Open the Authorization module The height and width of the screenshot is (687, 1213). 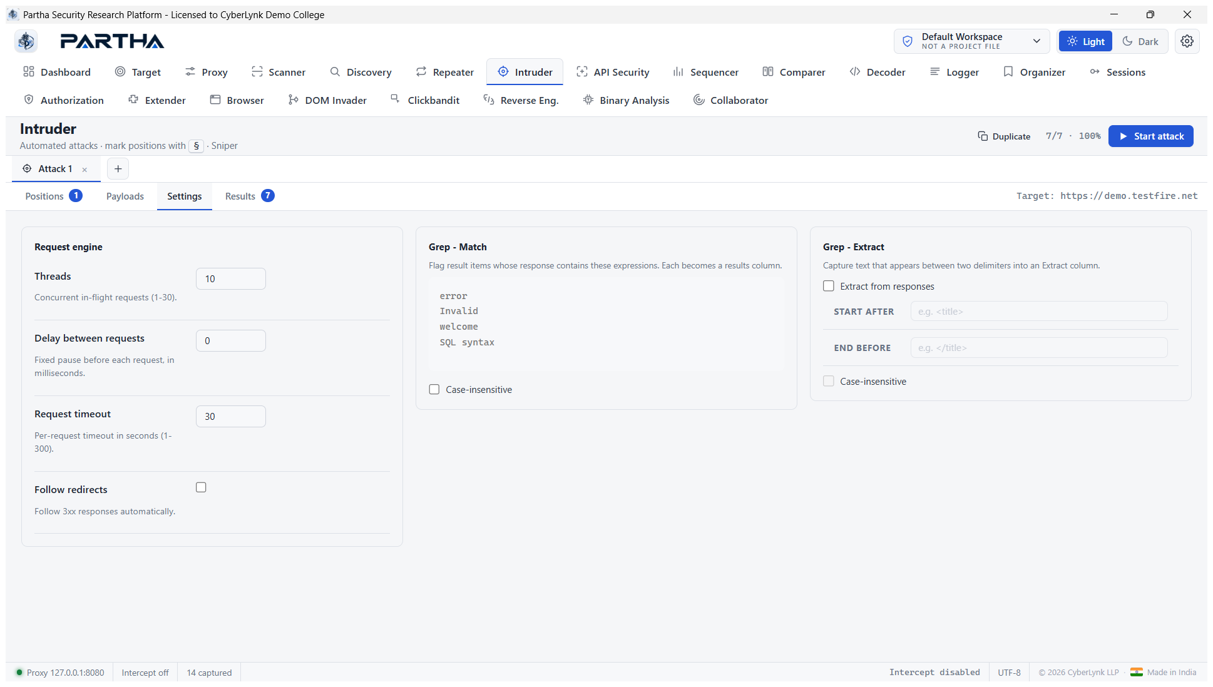64,100
